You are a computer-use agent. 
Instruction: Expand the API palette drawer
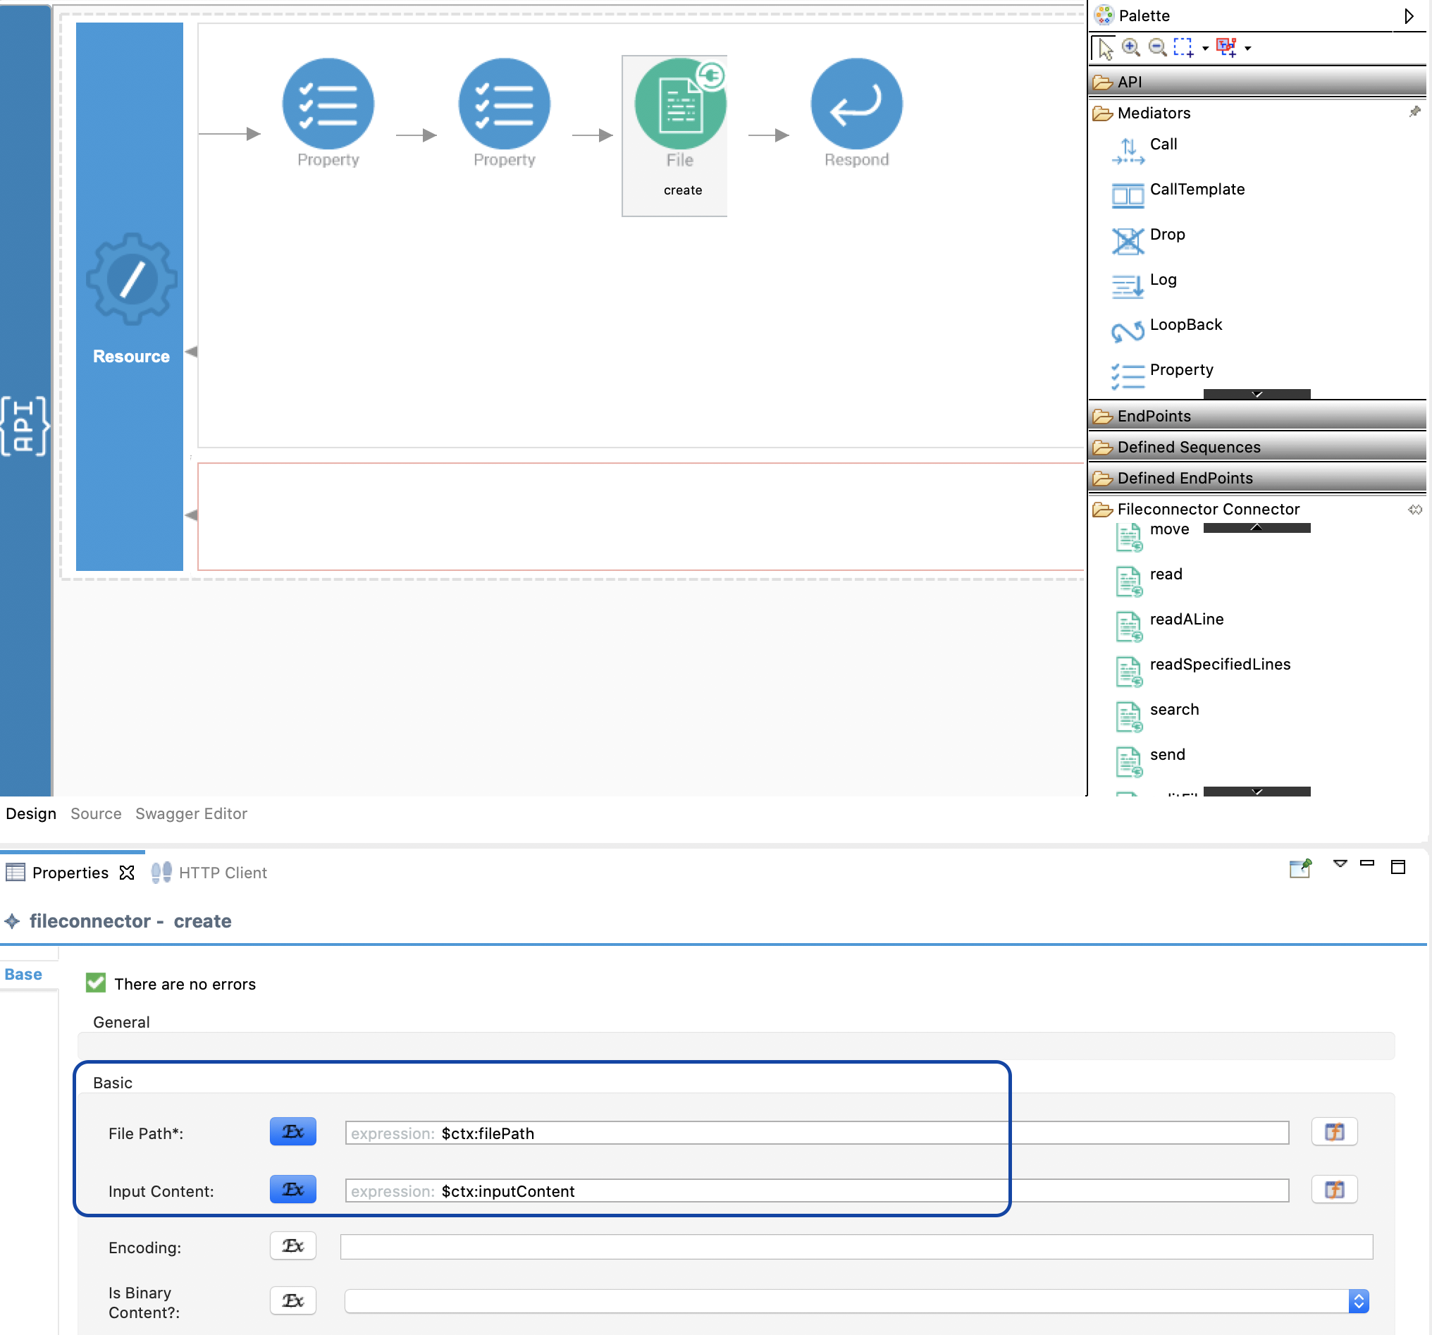coord(1257,82)
